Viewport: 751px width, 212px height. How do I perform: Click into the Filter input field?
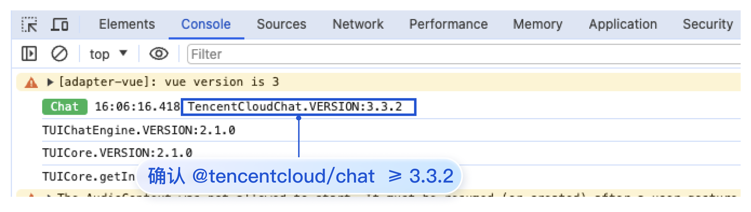(464, 54)
